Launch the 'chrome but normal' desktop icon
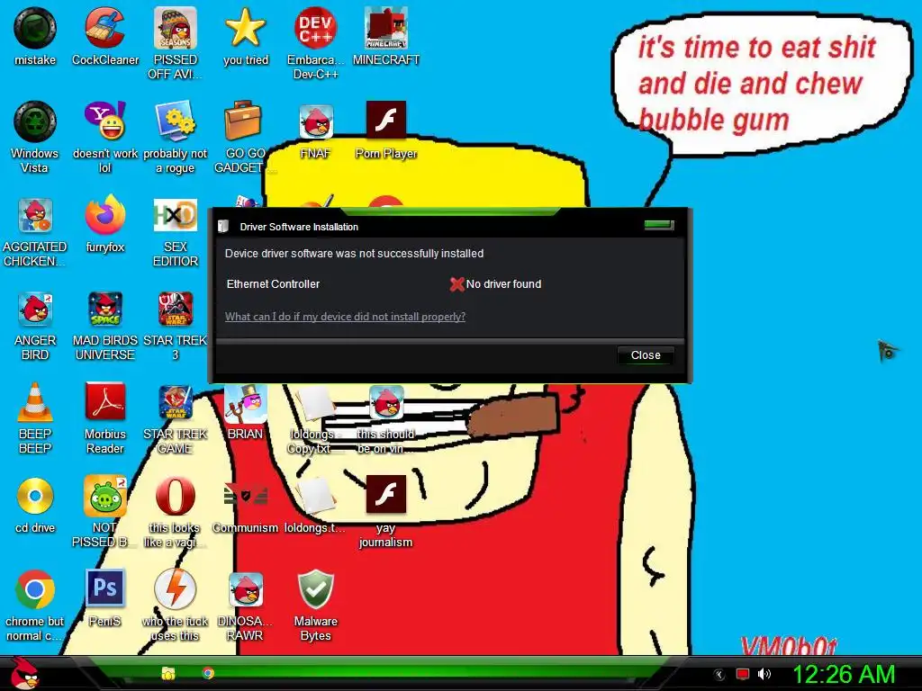Viewport: 922px width, 691px height. coord(35,589)
